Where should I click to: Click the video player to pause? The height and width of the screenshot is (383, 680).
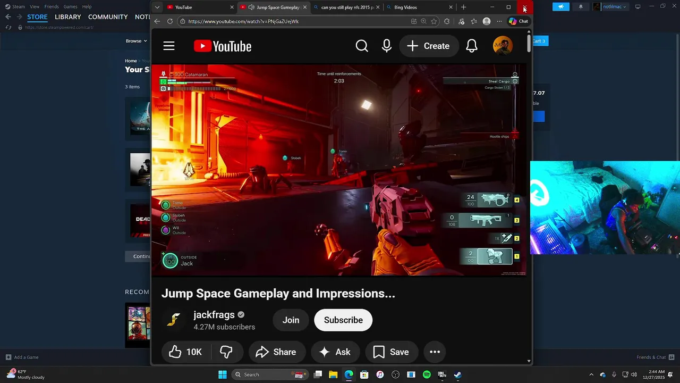(x=339, y=170)
